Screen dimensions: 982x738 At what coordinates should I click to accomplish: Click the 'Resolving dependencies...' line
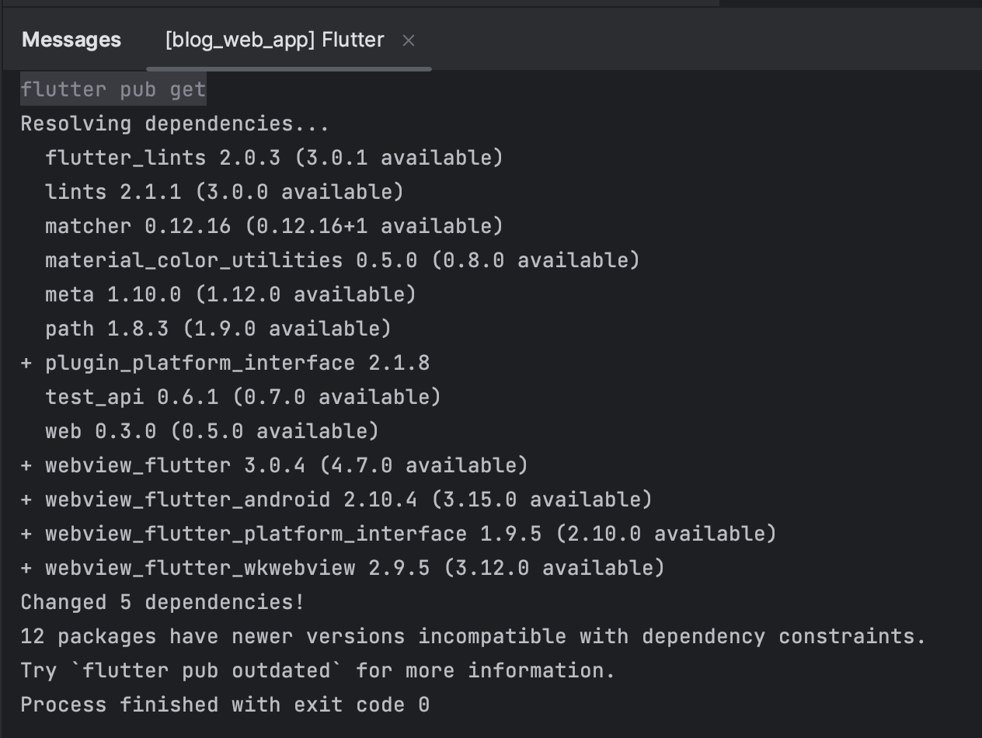coord(175,124)
